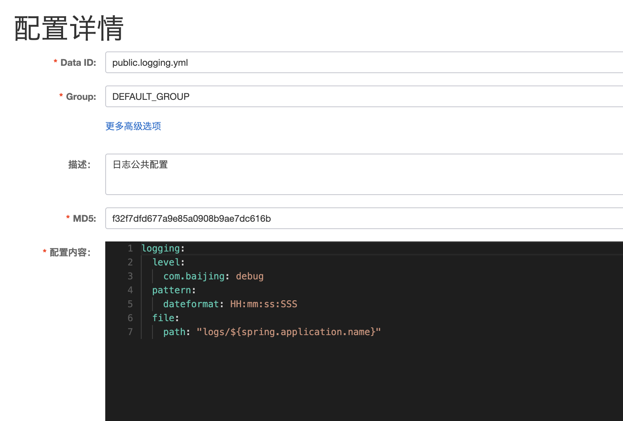Viewport: 623px width, 421px height.
Task: Click DEFAULT_GROUP in the Group field
Action: (x=151, y=97)
